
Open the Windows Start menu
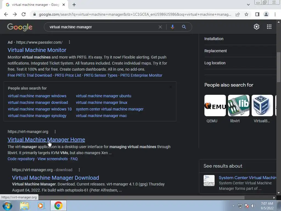pos(7,206)
